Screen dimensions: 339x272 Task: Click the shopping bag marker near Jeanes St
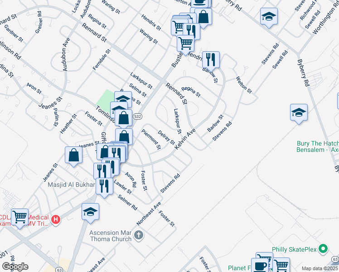click(73, 155)
